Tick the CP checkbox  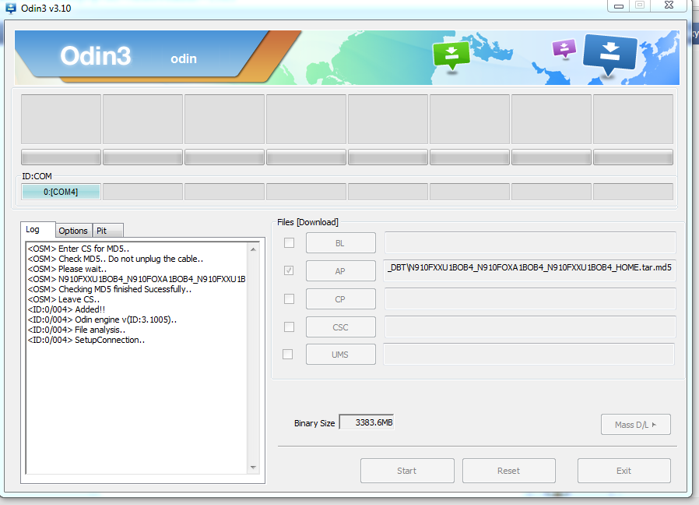[290, 298]
